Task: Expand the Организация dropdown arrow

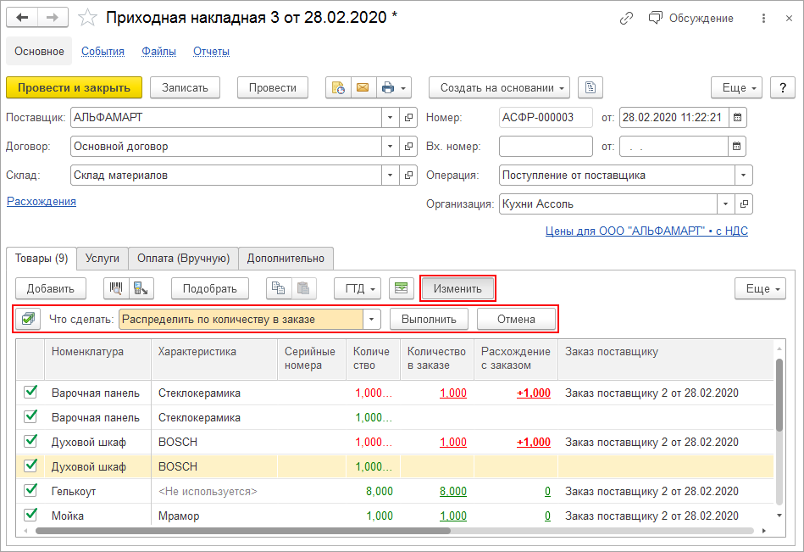Action: (725, 204)
